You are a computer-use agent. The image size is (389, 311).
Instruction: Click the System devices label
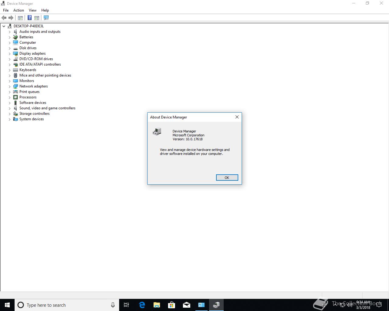pos(32,119)
